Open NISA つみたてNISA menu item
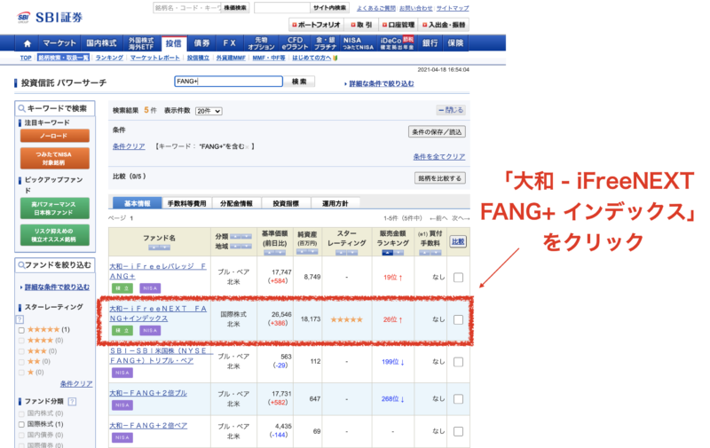Viewport: 710px width, 448px height. [x=358, y=43]
